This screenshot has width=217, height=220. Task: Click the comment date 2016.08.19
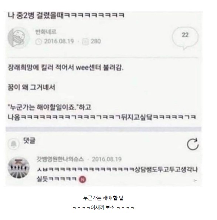tap(107, 159)
